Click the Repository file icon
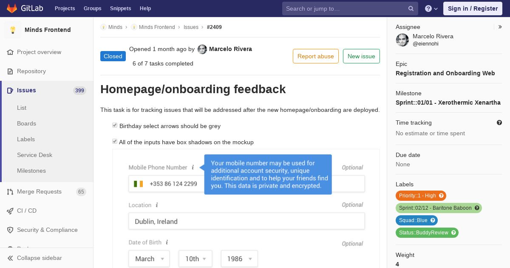The width and height of the screenshot is (510, 268). tap(10, 71)
